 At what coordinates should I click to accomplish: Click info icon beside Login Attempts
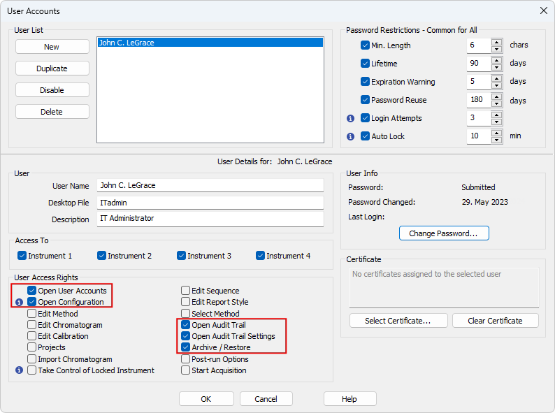350,118
